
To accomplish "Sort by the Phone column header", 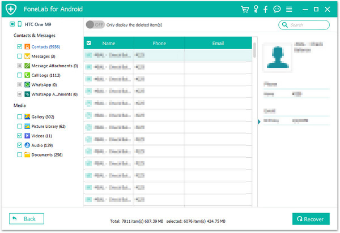I will point(159,44).
